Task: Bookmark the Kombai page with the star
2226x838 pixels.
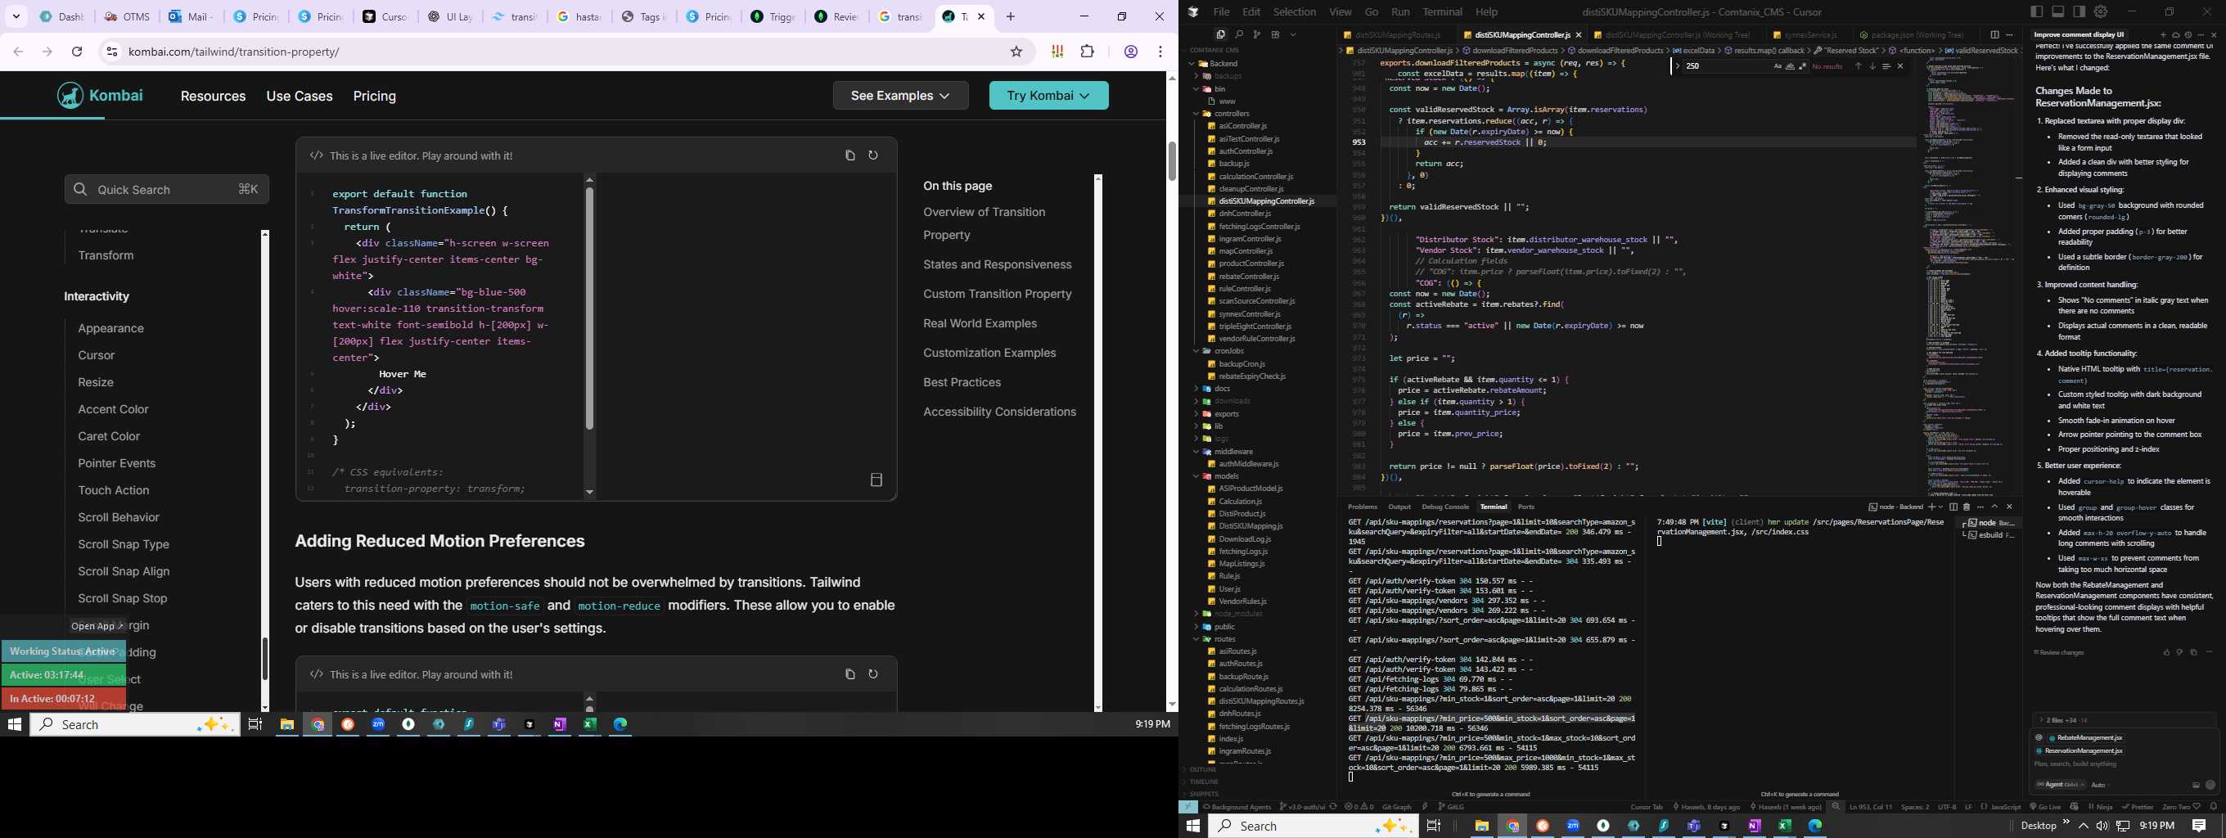Action: tap(1016, 52)
